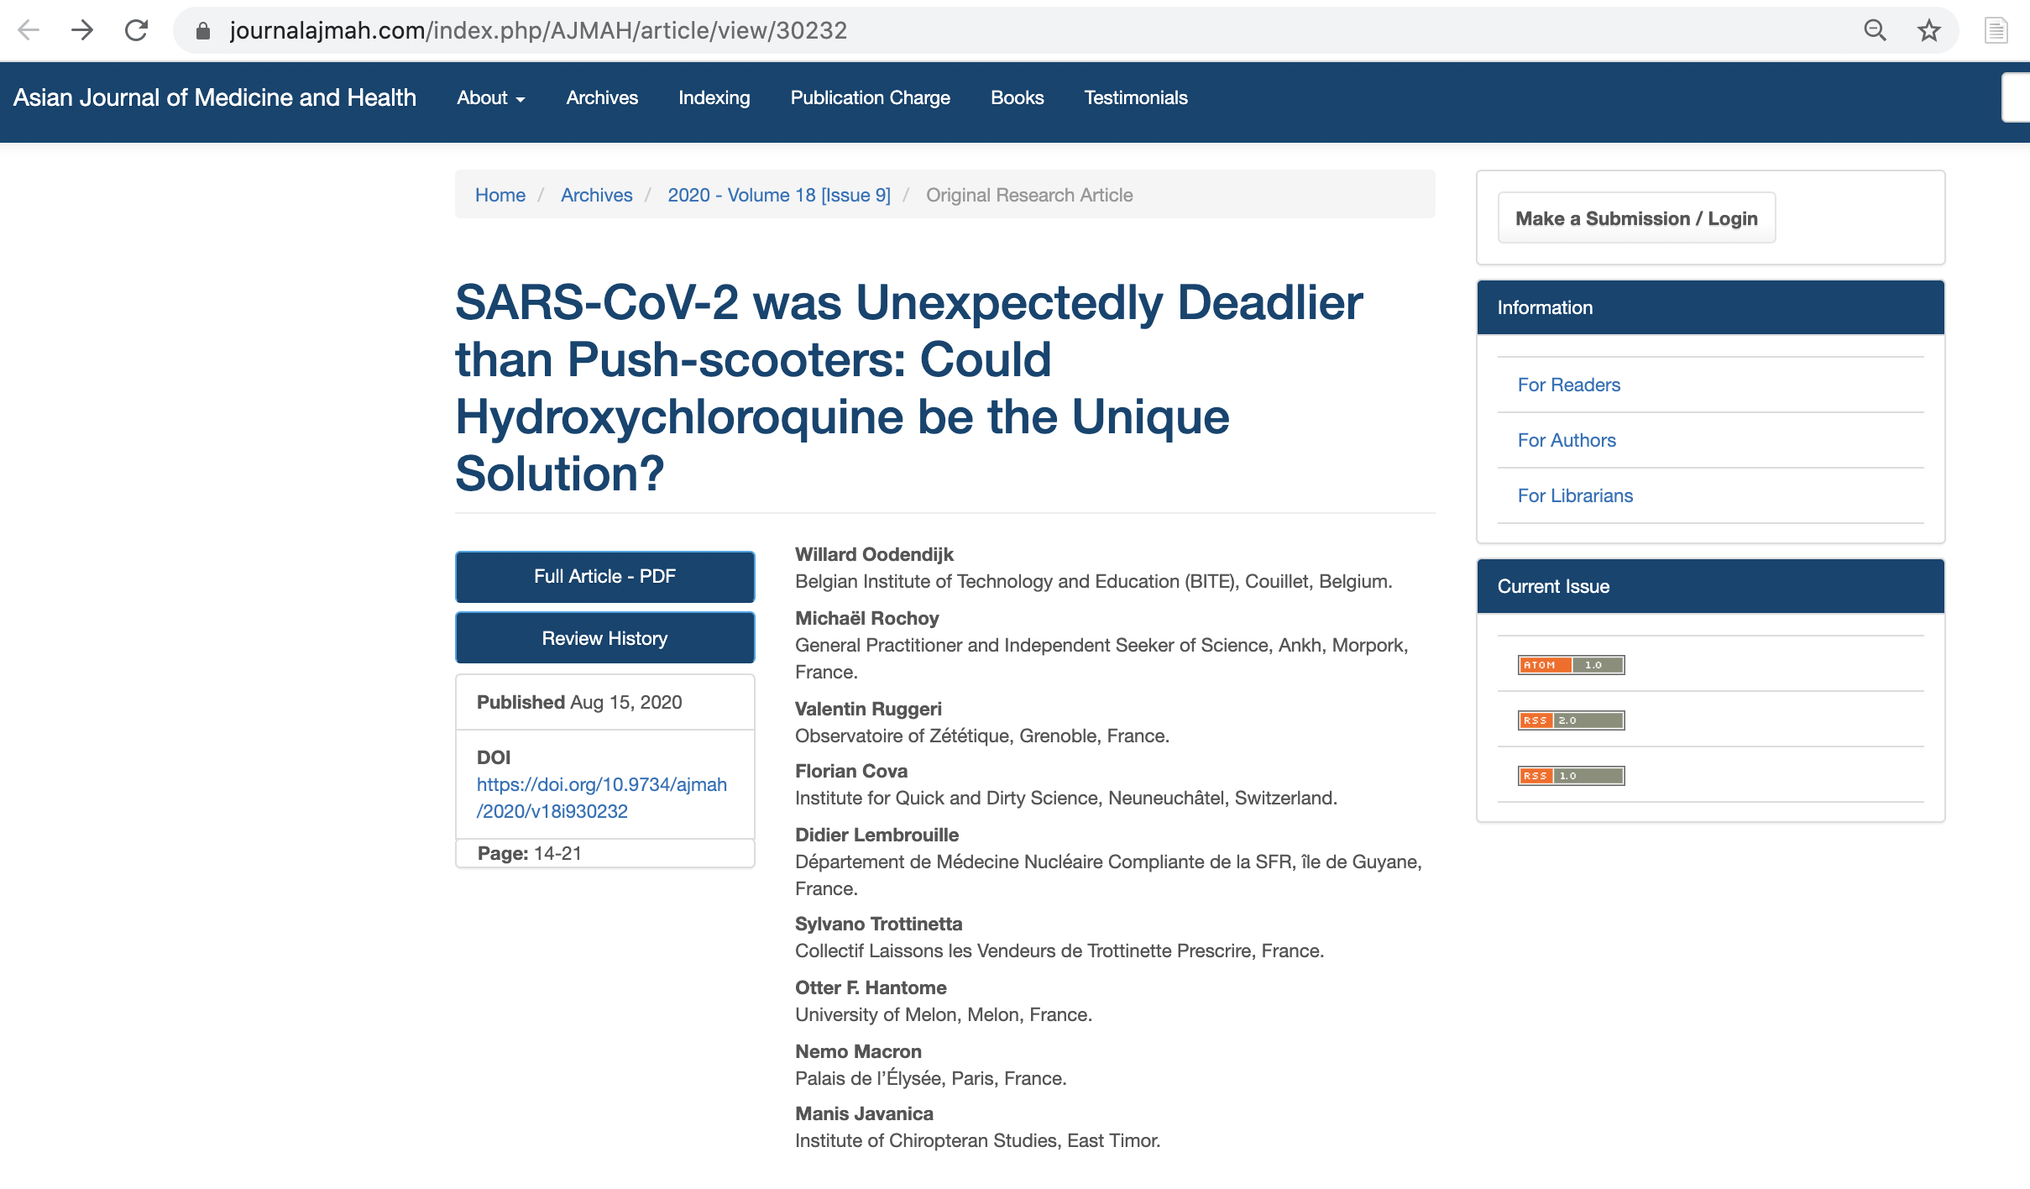
Task: Click the address bar URL field
Action: click(923, 30)
